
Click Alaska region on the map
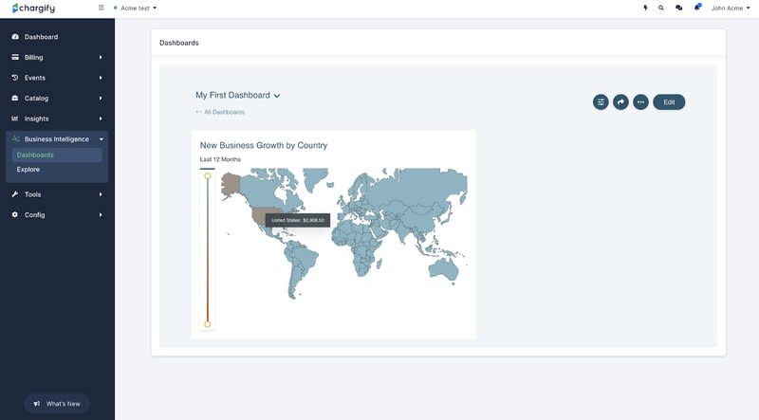click(231, 185)
